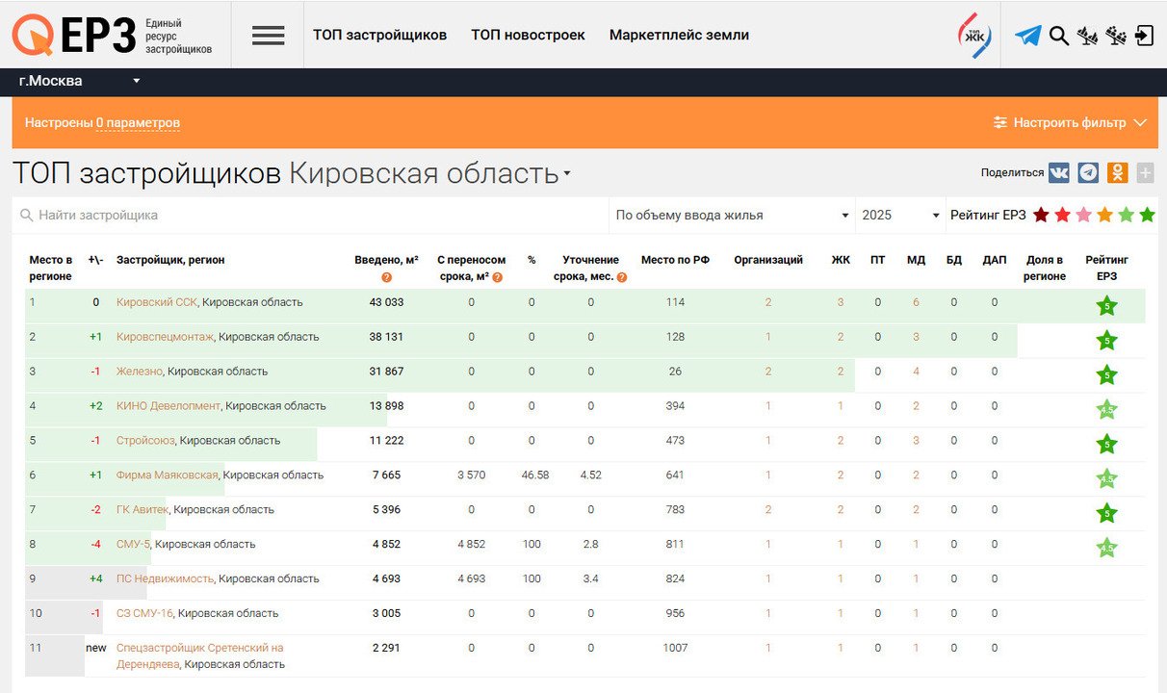Go to ТОП новостроек menu item
The image size is (1167, 693).
pyautogui.click(x=528, y=35)
